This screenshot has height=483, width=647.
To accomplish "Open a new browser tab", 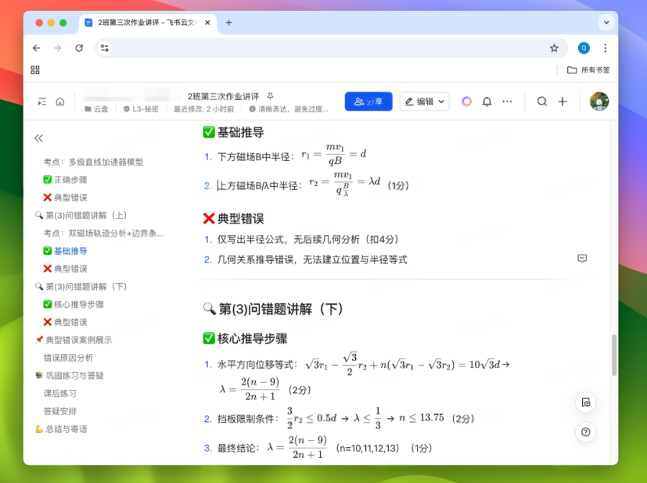I will point(229,23).
